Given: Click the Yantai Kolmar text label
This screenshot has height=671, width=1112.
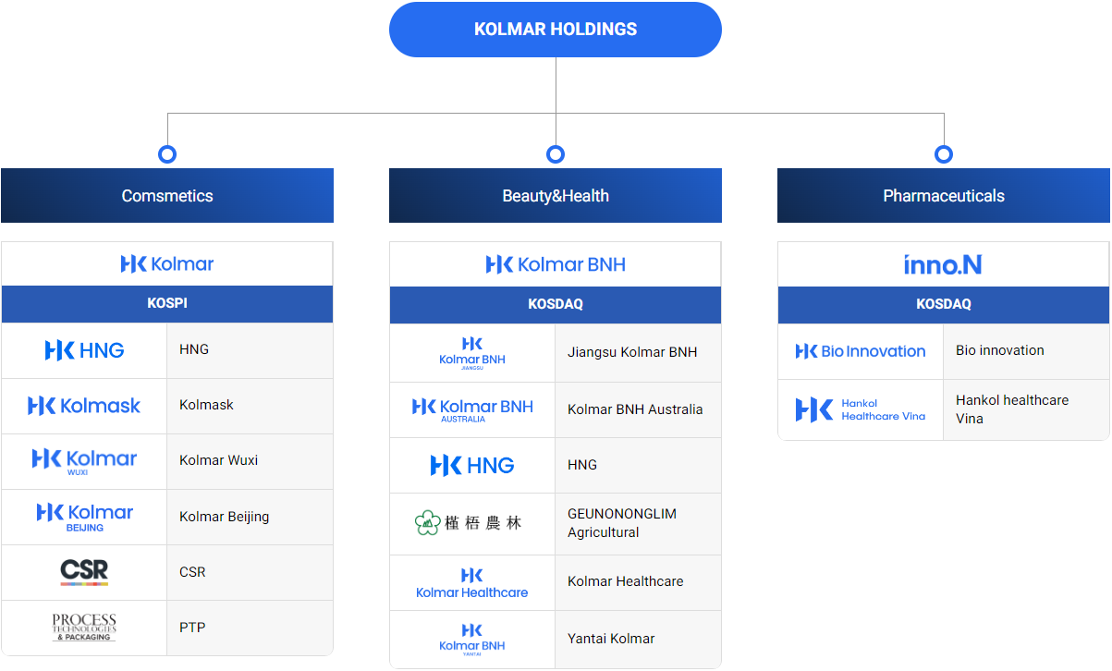Looking at the screenshot, I should click(611, 639).
